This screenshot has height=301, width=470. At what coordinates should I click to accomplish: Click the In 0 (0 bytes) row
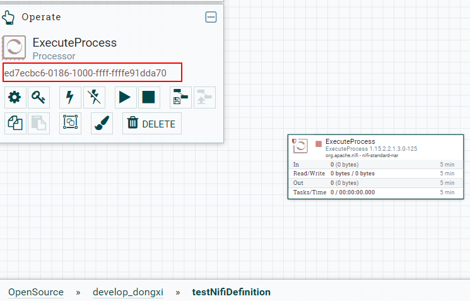[375, 164]
